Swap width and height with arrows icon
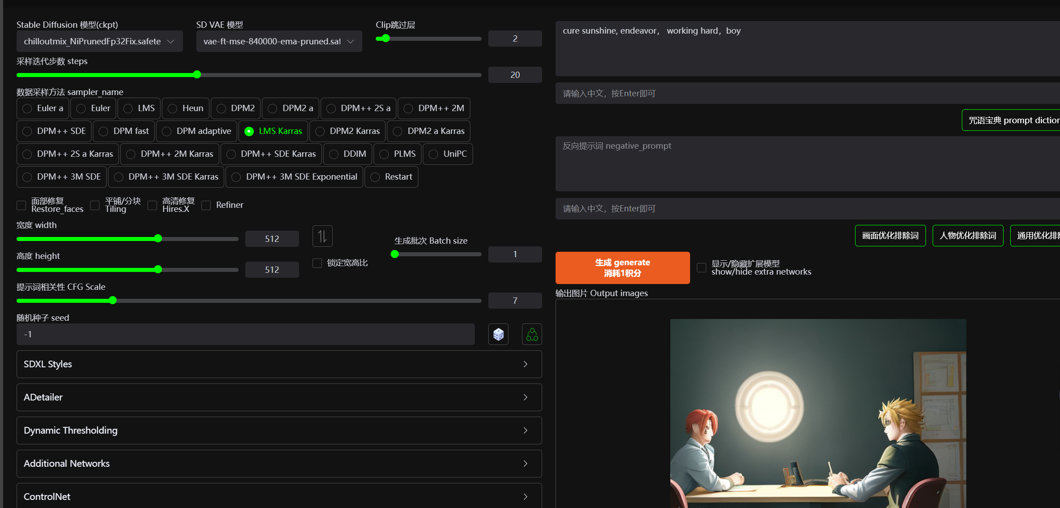This screenshot has width=1060, height=508. [x=322, y=236]
